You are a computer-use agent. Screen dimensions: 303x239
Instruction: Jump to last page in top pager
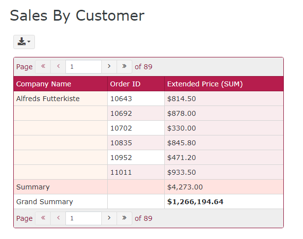(124, 67)
